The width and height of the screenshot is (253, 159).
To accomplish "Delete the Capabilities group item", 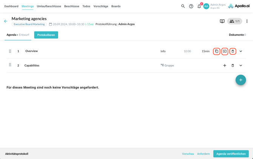I will (233, 65).
